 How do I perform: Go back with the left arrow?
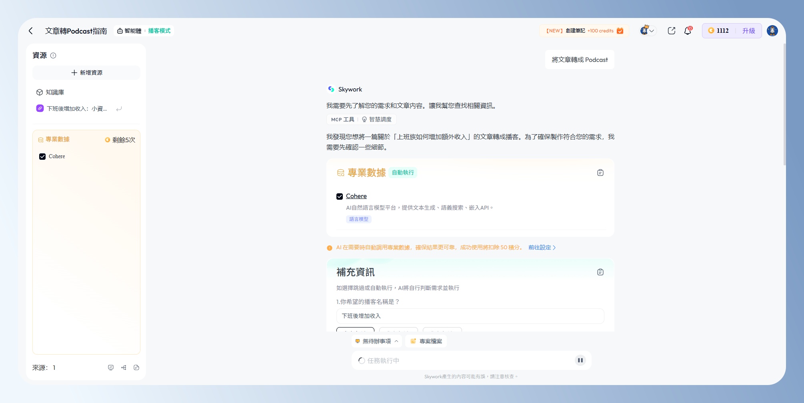(31, 31)
